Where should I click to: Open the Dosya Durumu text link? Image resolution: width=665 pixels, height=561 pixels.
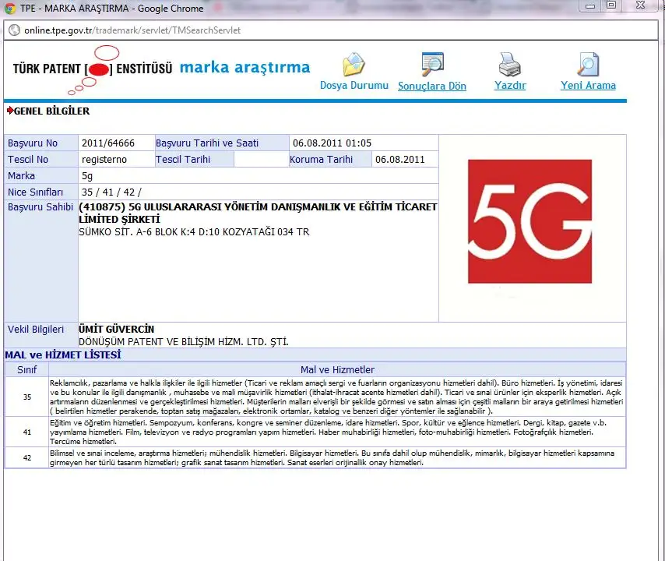click(354, 86)
